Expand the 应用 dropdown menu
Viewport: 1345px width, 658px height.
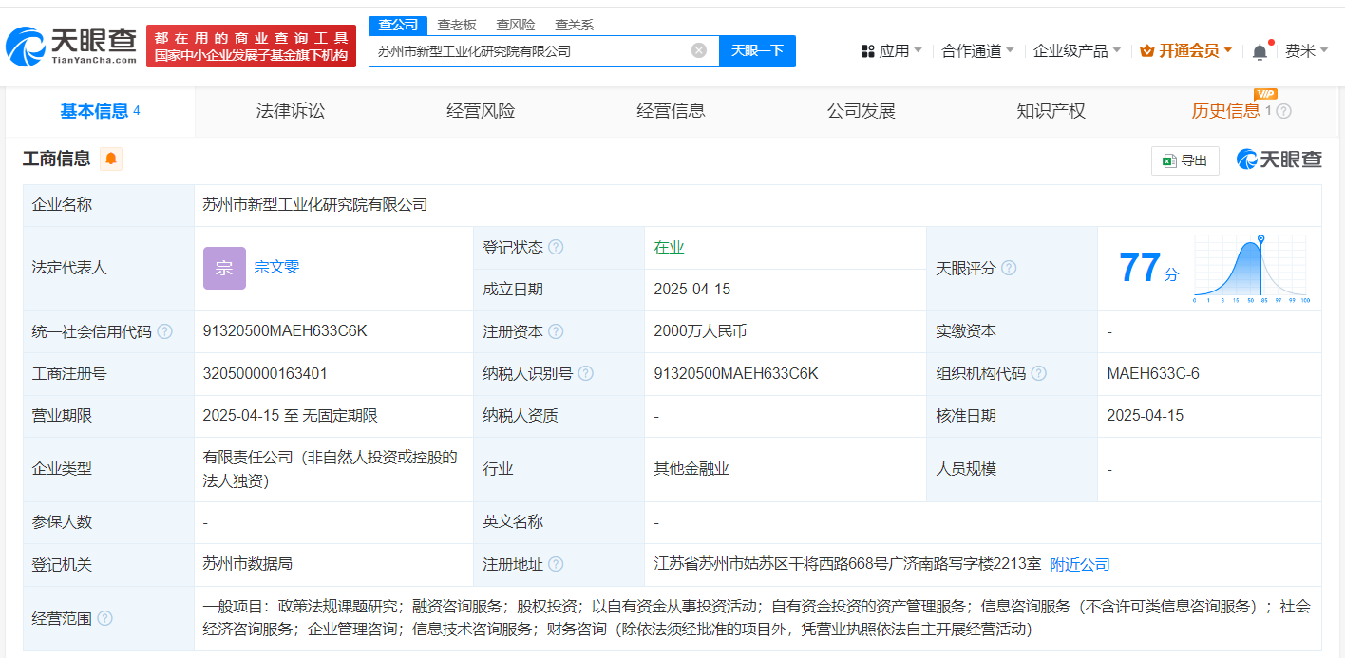891,51
